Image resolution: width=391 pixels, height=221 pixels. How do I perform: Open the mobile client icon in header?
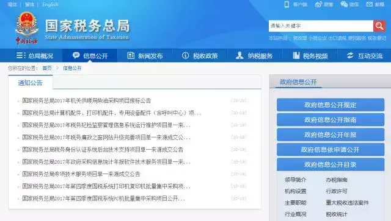coord(287,4)
